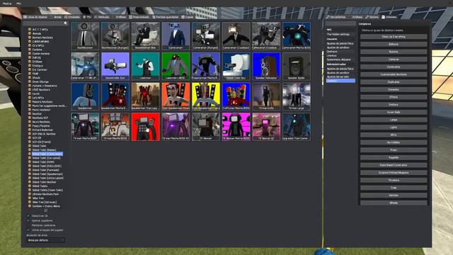Select the Cookie monster category

(41, 54)
